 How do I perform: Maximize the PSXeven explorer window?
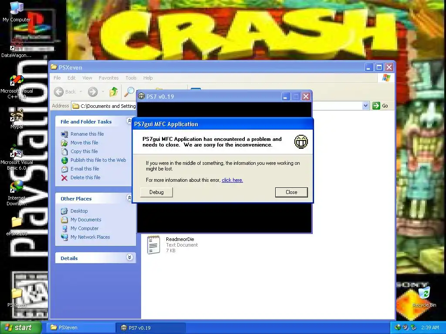point(379,67)
